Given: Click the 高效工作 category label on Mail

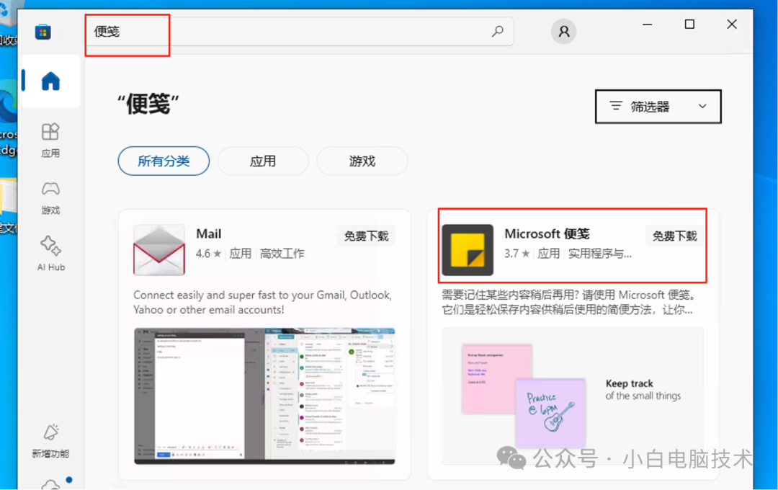Looking at the screenshot, I should (282, 254).
